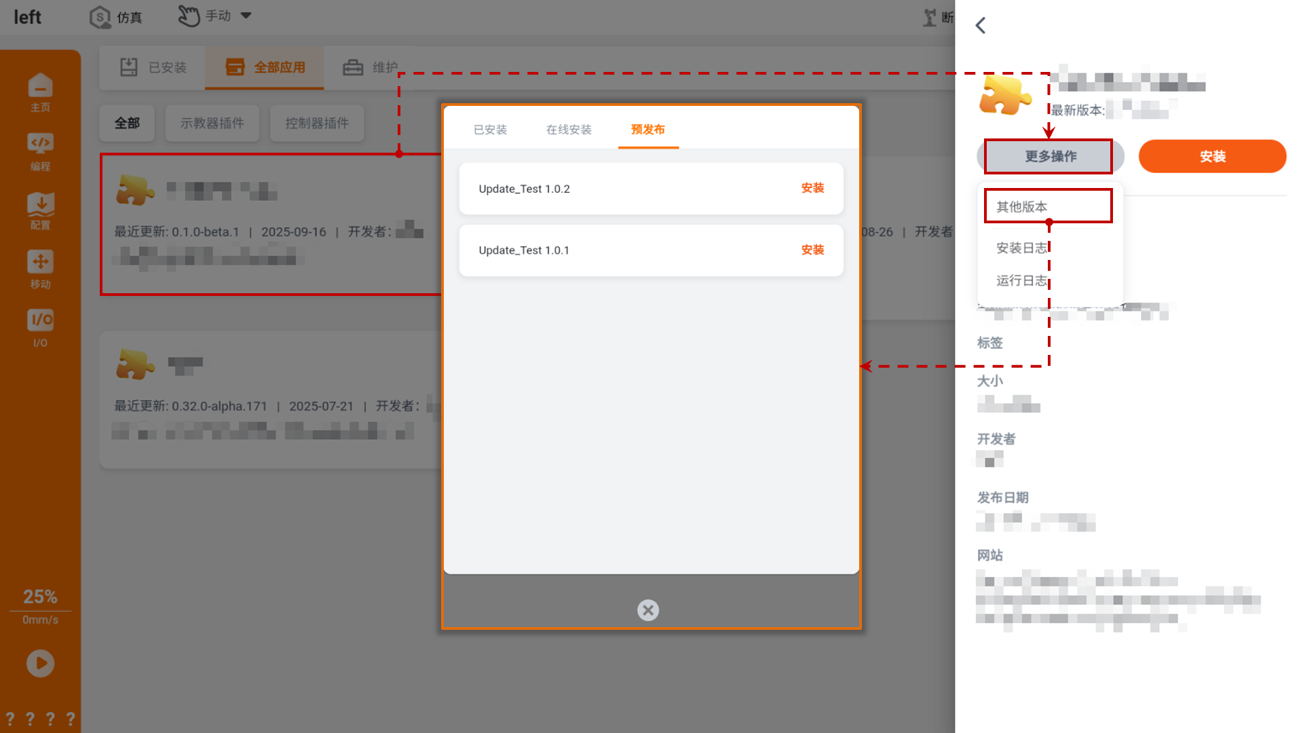
Task: Filter by 示教器插件 category
Action: click(x=212, y=124)
